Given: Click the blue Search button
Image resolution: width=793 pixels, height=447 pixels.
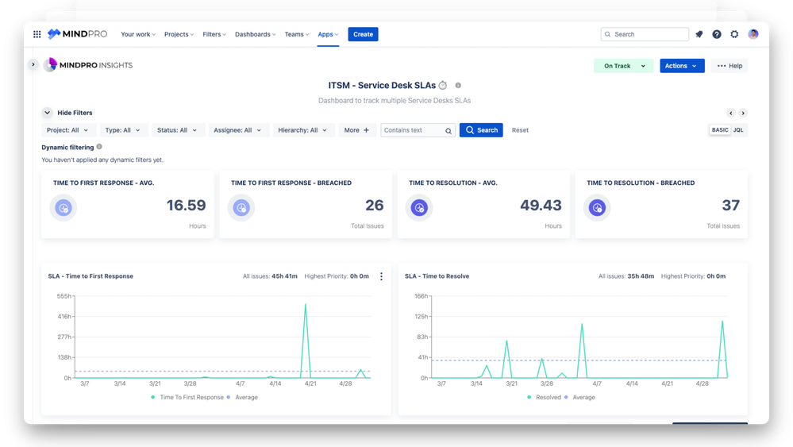Looking at the screenshot, I should click(x=481, y=130).
